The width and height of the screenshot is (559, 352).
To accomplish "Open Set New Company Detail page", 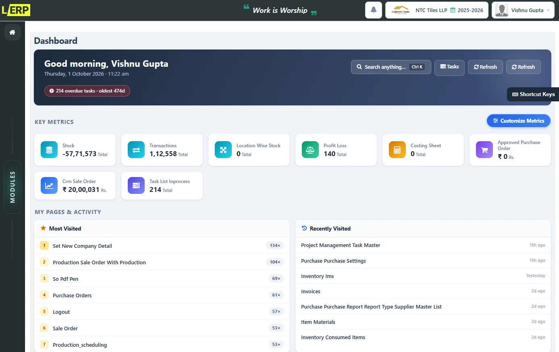I will click(162, 246).
